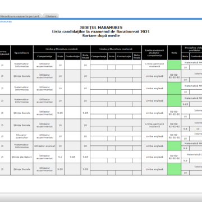Screen dimensions: 202x202
Task: Click Științe Sociale in the 9.85 row
Action: (22, 113)
